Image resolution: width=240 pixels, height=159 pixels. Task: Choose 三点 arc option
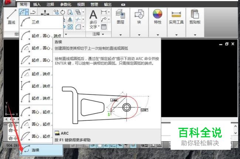[x=41, y=22]
